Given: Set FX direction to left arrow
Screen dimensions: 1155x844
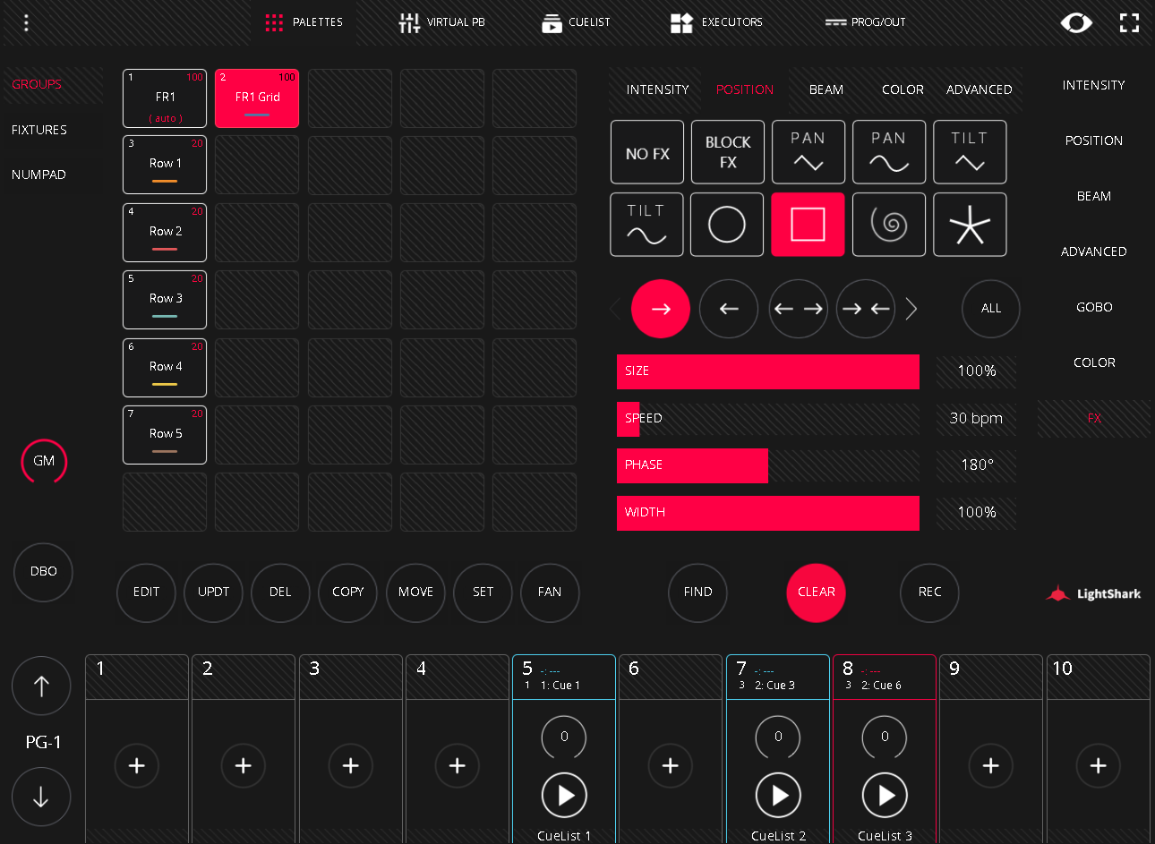Looking at the screenshot, I should tap(729, 309).
